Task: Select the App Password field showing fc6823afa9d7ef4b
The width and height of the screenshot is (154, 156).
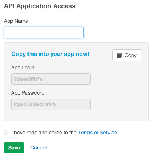Action: [x=51, y=104]
